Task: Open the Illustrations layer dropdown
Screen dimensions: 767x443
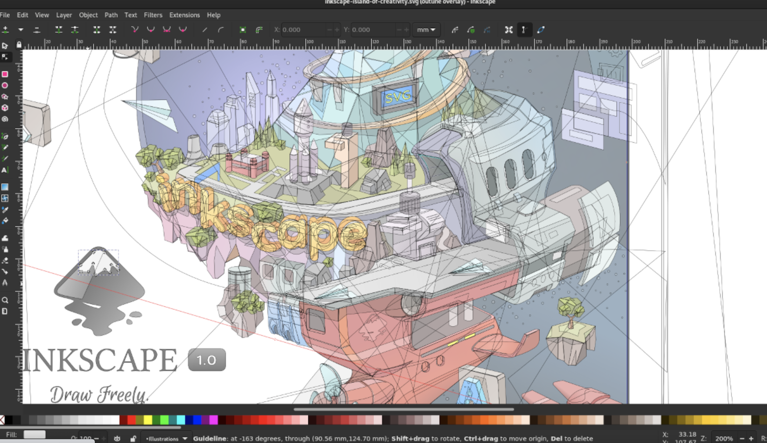Action: coord(167,438)
